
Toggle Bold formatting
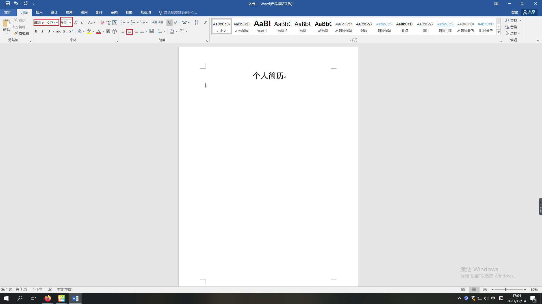tap(36, 31)
